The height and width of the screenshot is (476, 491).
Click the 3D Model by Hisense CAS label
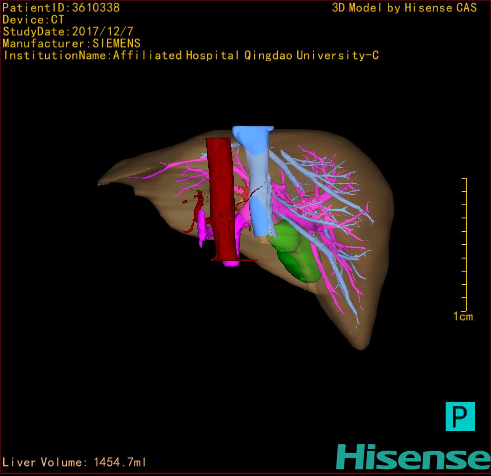tap(404, 8)
